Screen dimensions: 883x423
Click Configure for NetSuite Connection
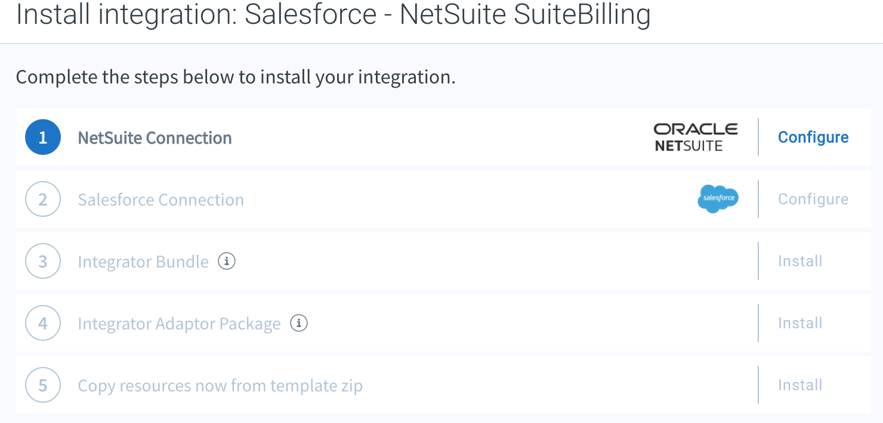(813, 137)
